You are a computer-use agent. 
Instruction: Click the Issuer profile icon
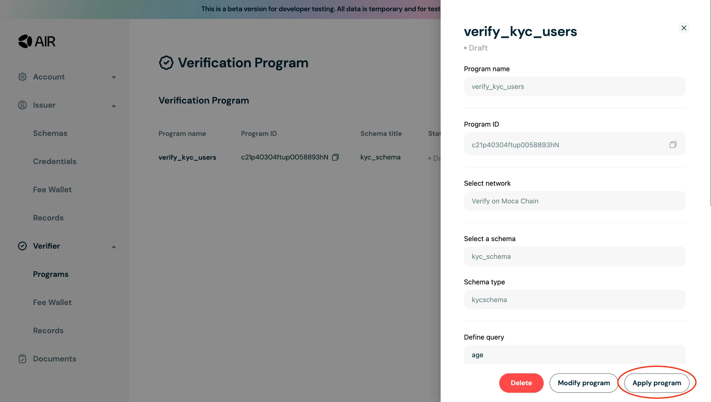(22, 105)
